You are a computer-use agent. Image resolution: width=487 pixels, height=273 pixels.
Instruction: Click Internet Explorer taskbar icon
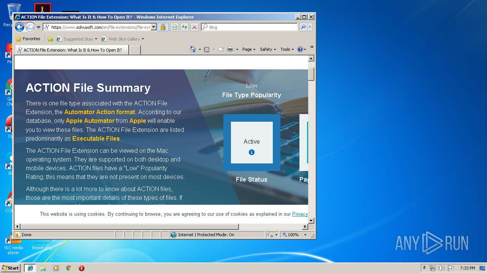[x=30, y=268]
